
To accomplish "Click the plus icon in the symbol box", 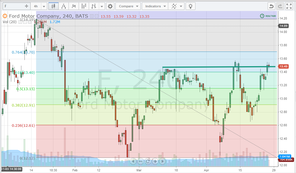I will [x=26, y=6].
